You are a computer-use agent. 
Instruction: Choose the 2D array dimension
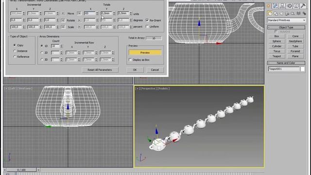[42, 53]
